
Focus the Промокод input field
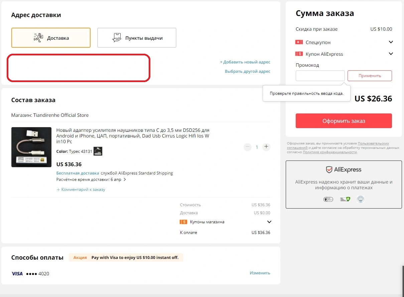[320, 76]
